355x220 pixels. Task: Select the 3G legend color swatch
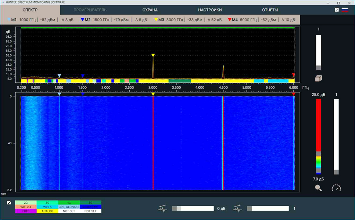47,203
